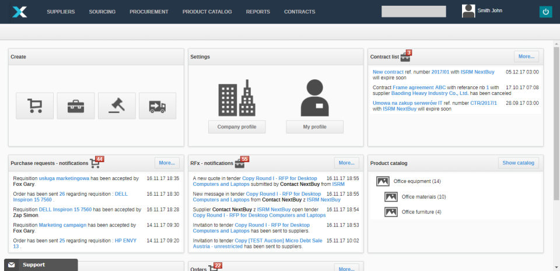Click Contract list briefcase badge icon
This screenshot has height=271, width=560.
click(x=406, y=55)
